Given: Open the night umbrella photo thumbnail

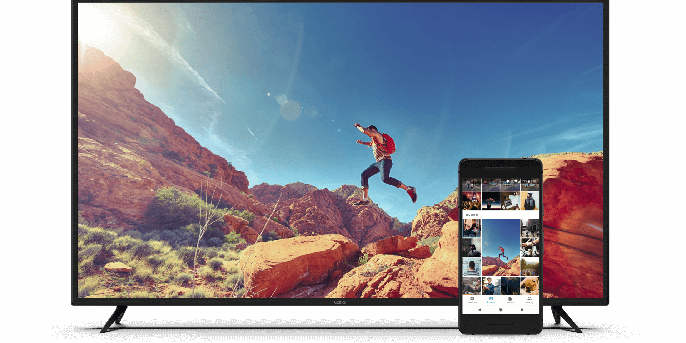Looking at the screenshot, I should [491, 201].
